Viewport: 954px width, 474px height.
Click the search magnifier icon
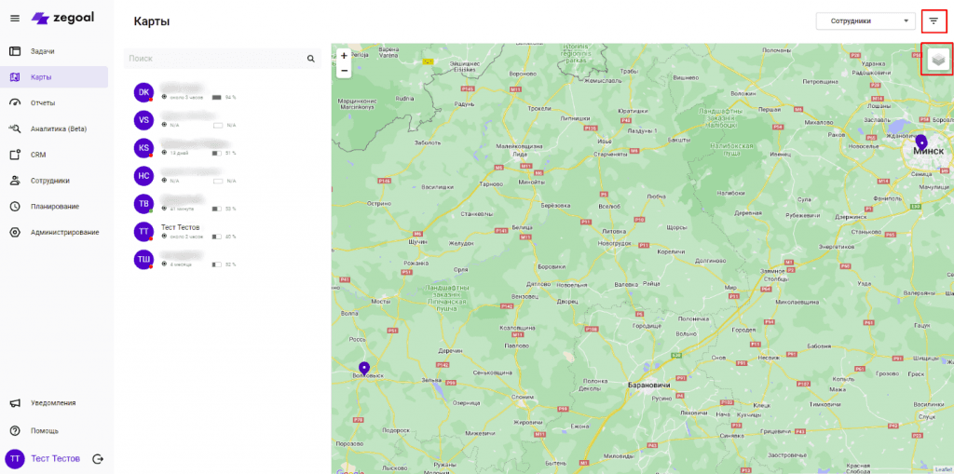point(311,59)
